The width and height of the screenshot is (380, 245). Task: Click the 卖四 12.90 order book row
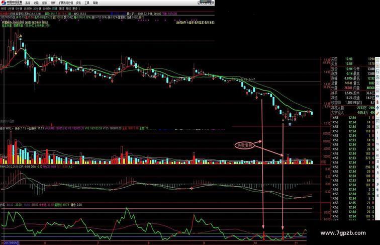(353, 59)
